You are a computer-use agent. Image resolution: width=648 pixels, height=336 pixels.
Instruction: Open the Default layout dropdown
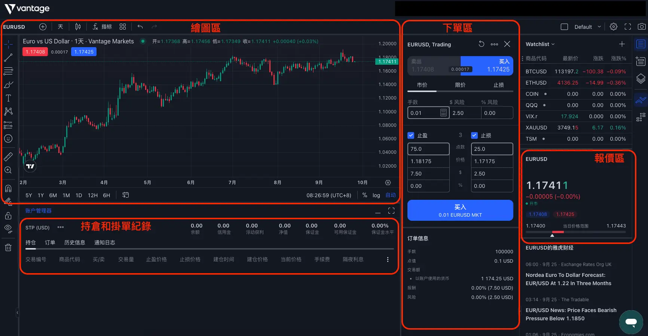pos(587,27)
